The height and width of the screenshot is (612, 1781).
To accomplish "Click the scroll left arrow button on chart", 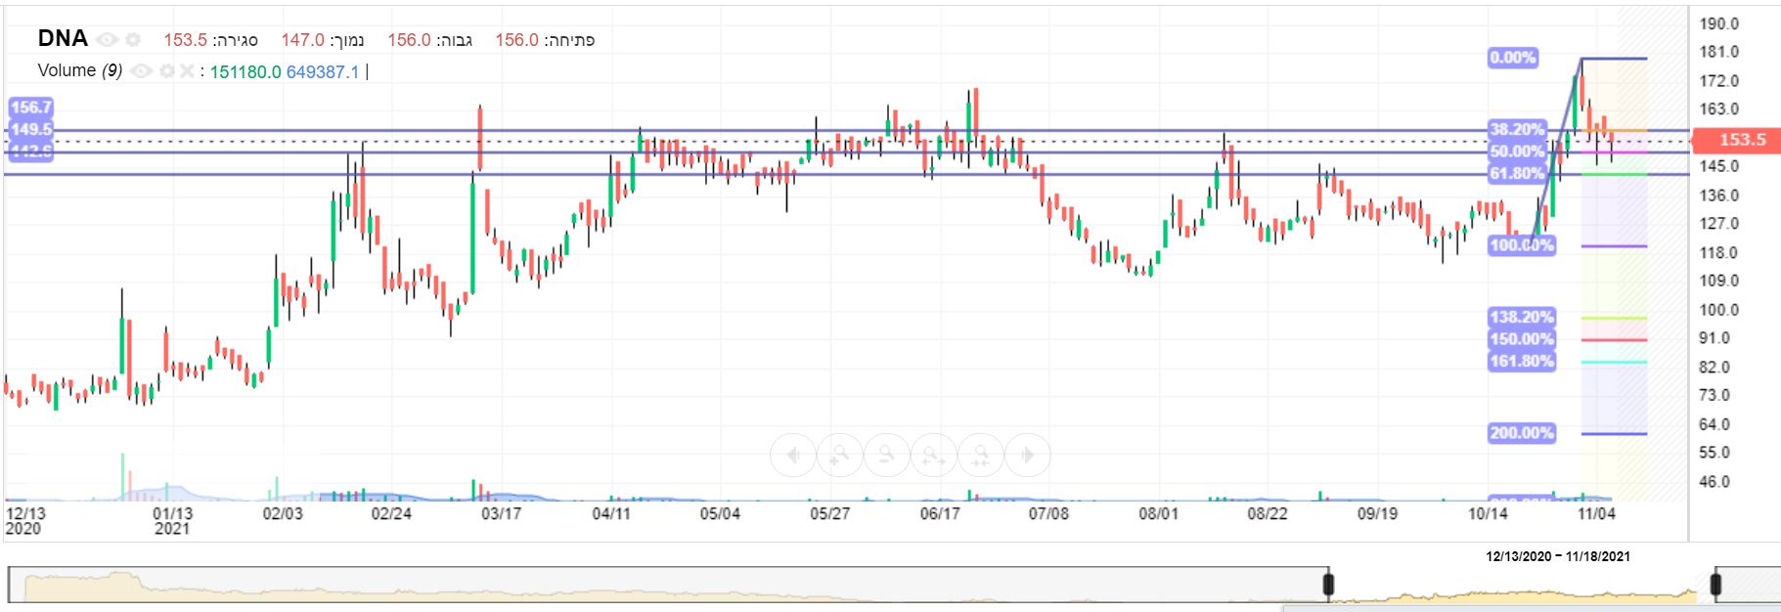I will click(793, 455).
